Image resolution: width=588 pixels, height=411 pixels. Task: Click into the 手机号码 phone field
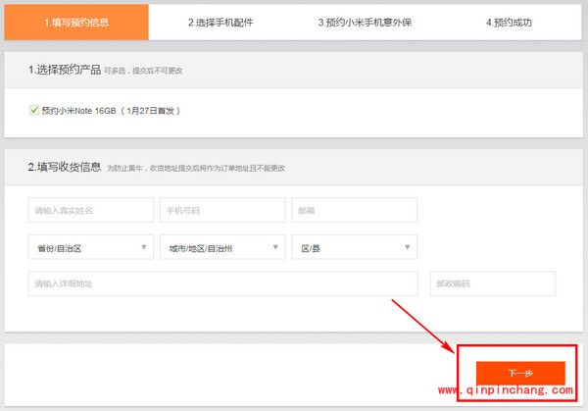coord(222,210)
